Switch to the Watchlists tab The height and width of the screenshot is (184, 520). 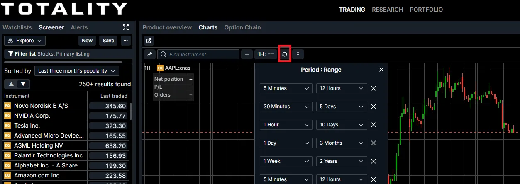tap(17, 27)
